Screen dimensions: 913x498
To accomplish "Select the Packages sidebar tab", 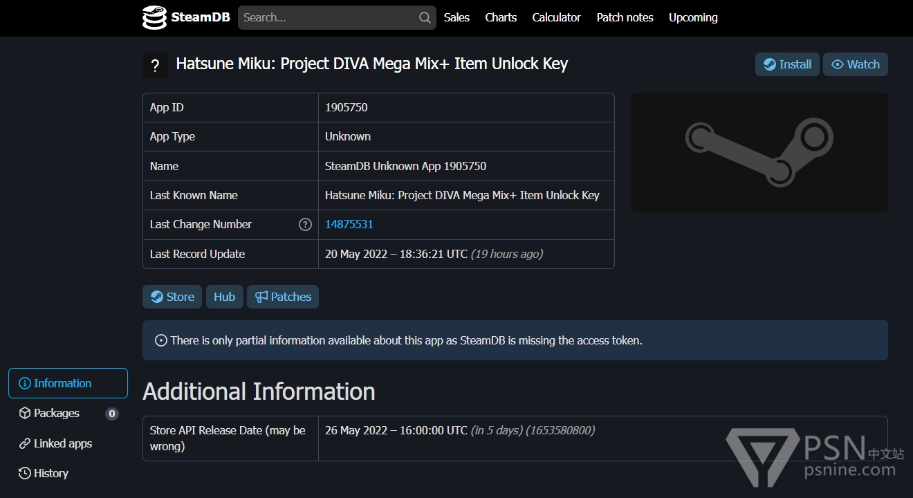I will point(68,413).
